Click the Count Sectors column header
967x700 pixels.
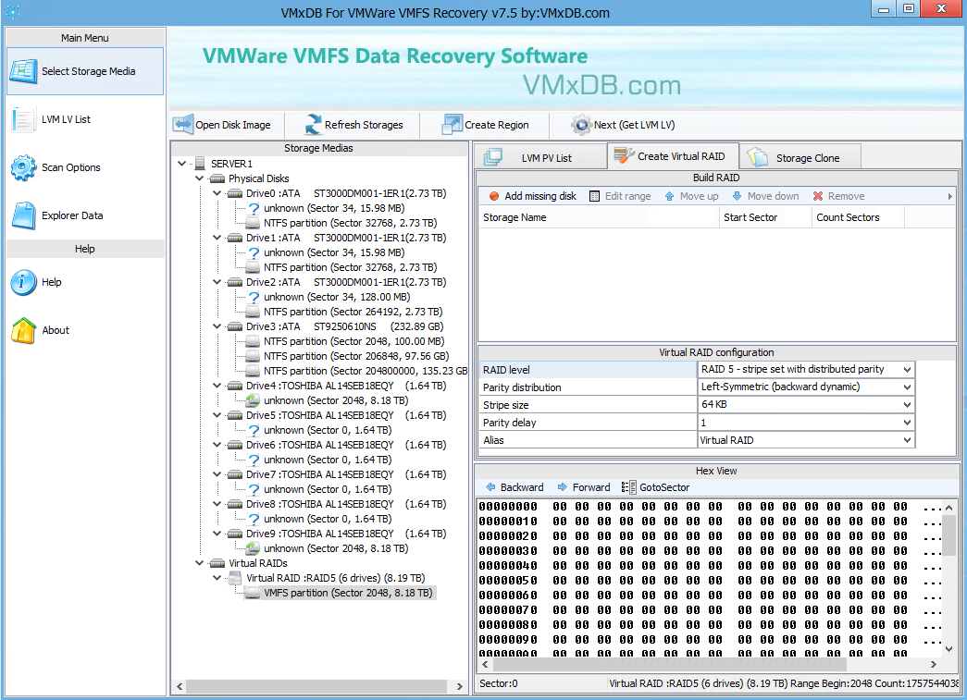pos(858,217)
